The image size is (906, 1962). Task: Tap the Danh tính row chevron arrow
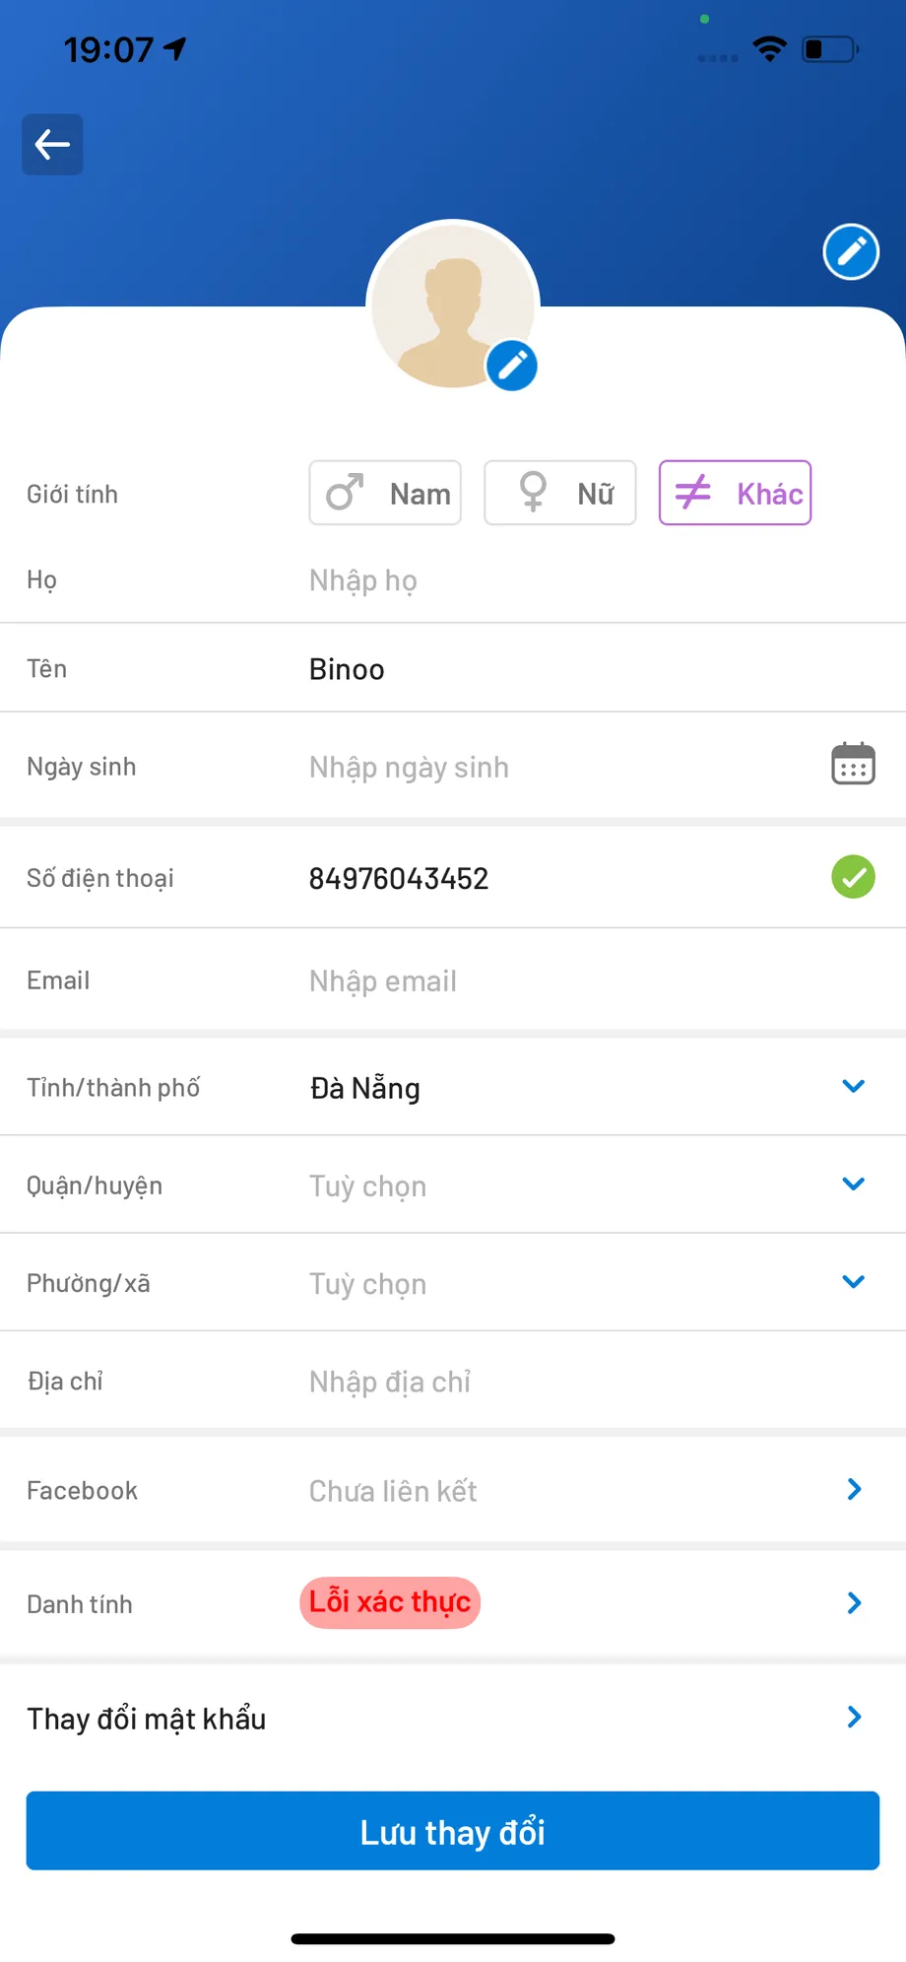[x=854, y=1603]
